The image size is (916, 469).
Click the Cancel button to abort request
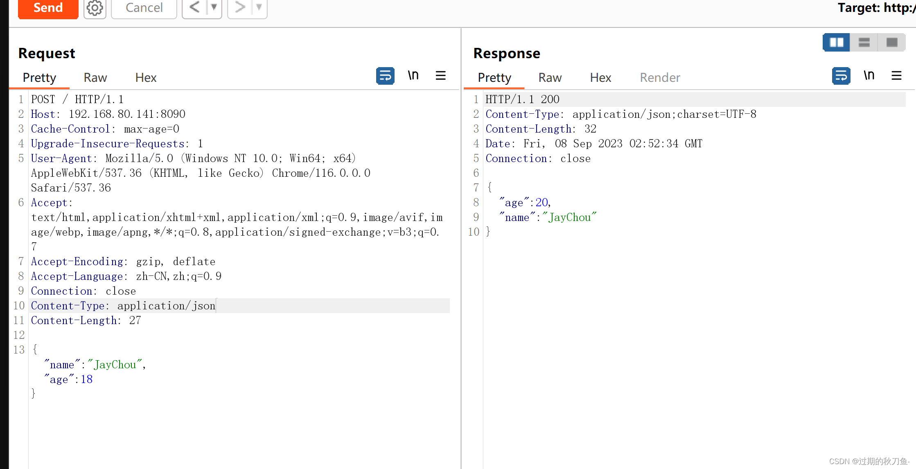coord(144,7)
